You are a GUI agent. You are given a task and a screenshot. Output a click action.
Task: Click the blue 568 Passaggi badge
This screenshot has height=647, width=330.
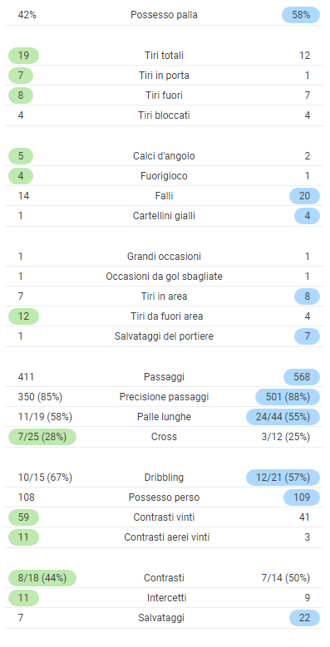pos(302,377)
